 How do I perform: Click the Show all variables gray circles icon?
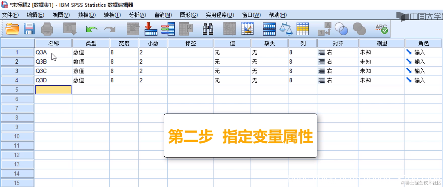pyautogui.click(x=359, y=29)
